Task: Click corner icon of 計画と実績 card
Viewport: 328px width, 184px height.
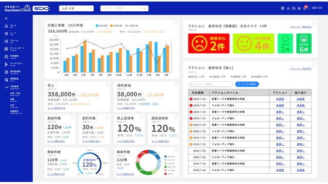Action: point(176,23)
